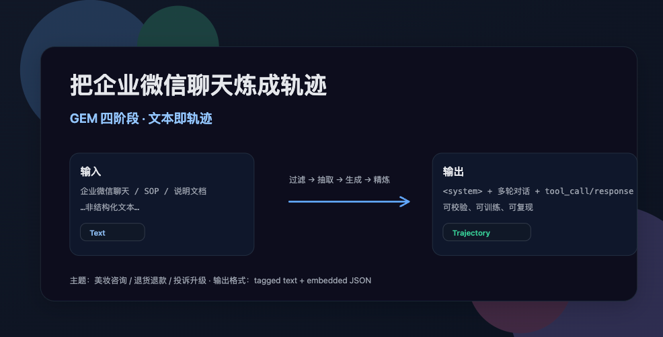Click the line …非结构化文本…
This screenshot has width=663, height=337.
(110, 207)
